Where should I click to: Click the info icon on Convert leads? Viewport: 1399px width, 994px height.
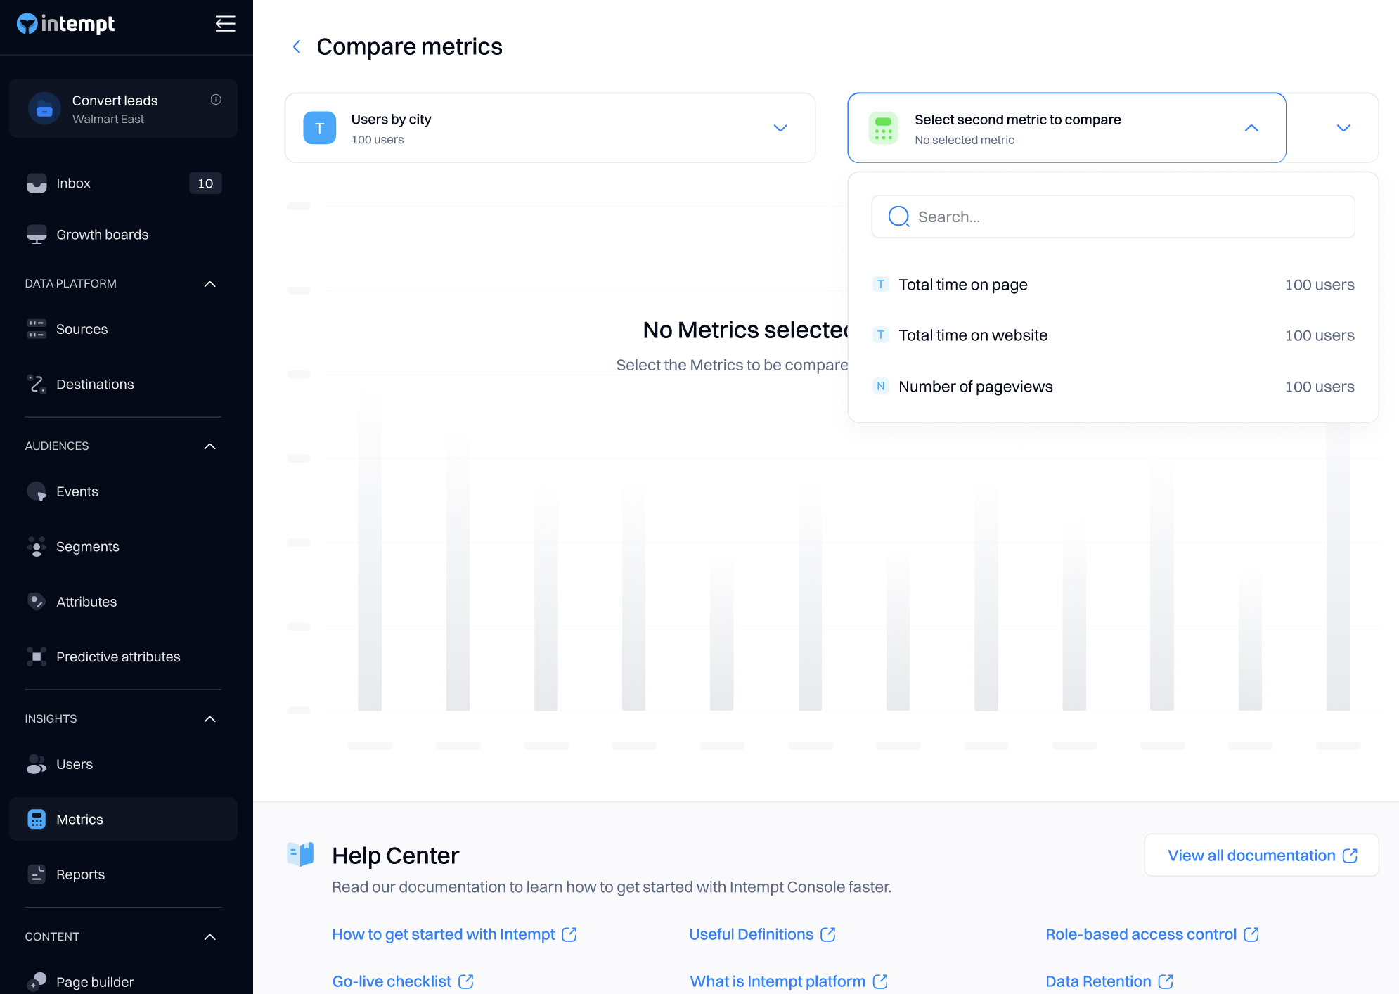coord(216,100)
